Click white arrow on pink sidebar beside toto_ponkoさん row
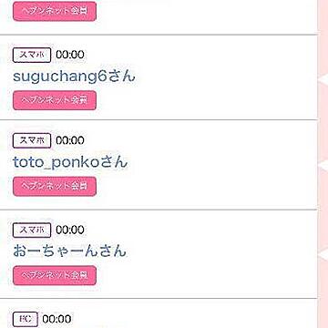Viewport: 328px width, 328px height. click(323, 166)
